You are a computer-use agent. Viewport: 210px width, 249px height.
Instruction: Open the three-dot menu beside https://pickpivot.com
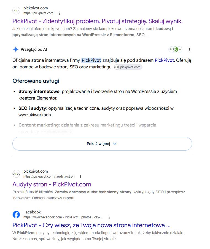(x=60, y=13)
